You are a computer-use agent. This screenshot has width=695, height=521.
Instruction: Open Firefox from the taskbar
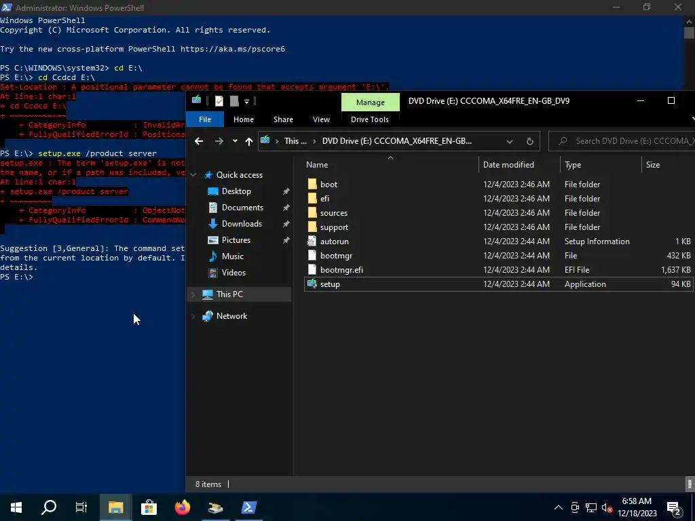(x=182, y=507)
